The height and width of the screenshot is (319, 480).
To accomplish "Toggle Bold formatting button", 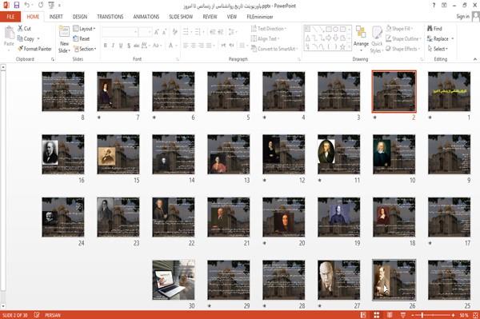I will tap(105, 46).
